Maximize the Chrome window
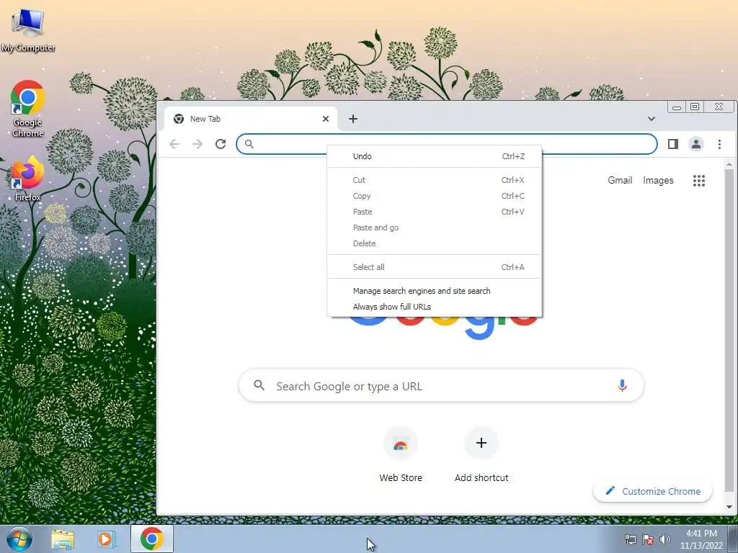 (x=695, y=107)
